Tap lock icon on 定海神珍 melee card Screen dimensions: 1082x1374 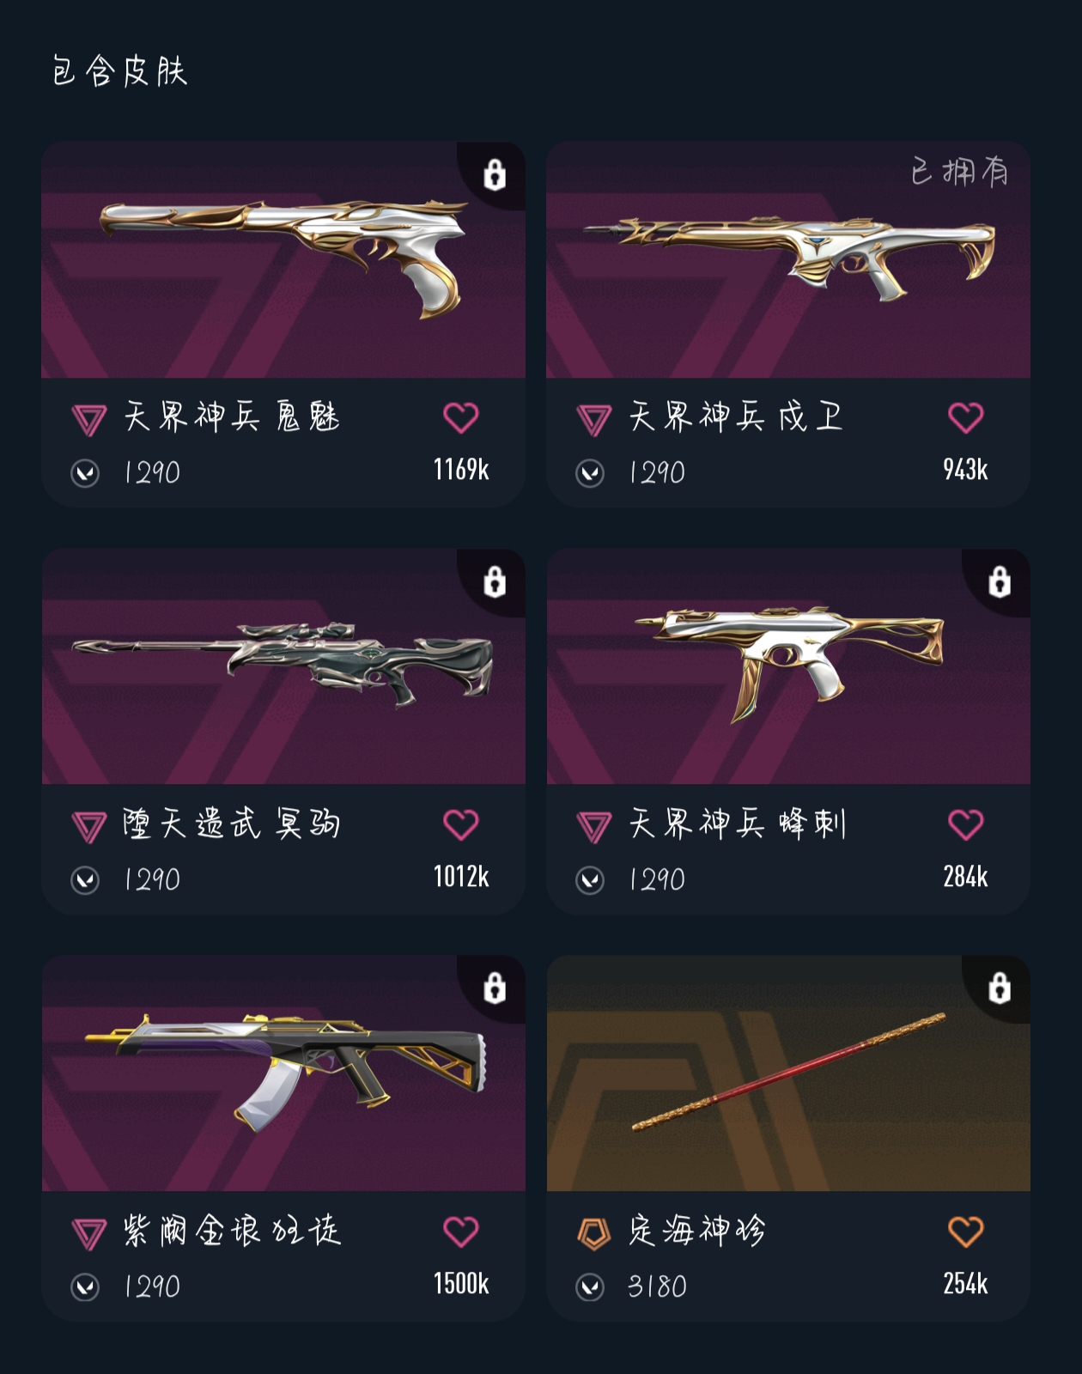(x=1000, y=988)
